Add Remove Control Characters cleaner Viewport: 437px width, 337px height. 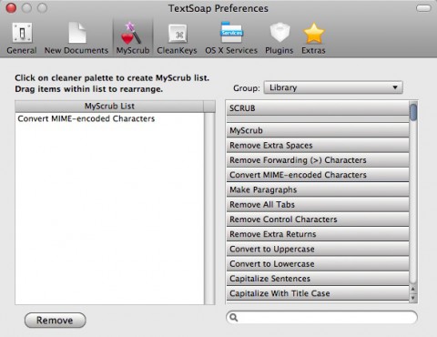pyautogui.click(x=318, y=220)
